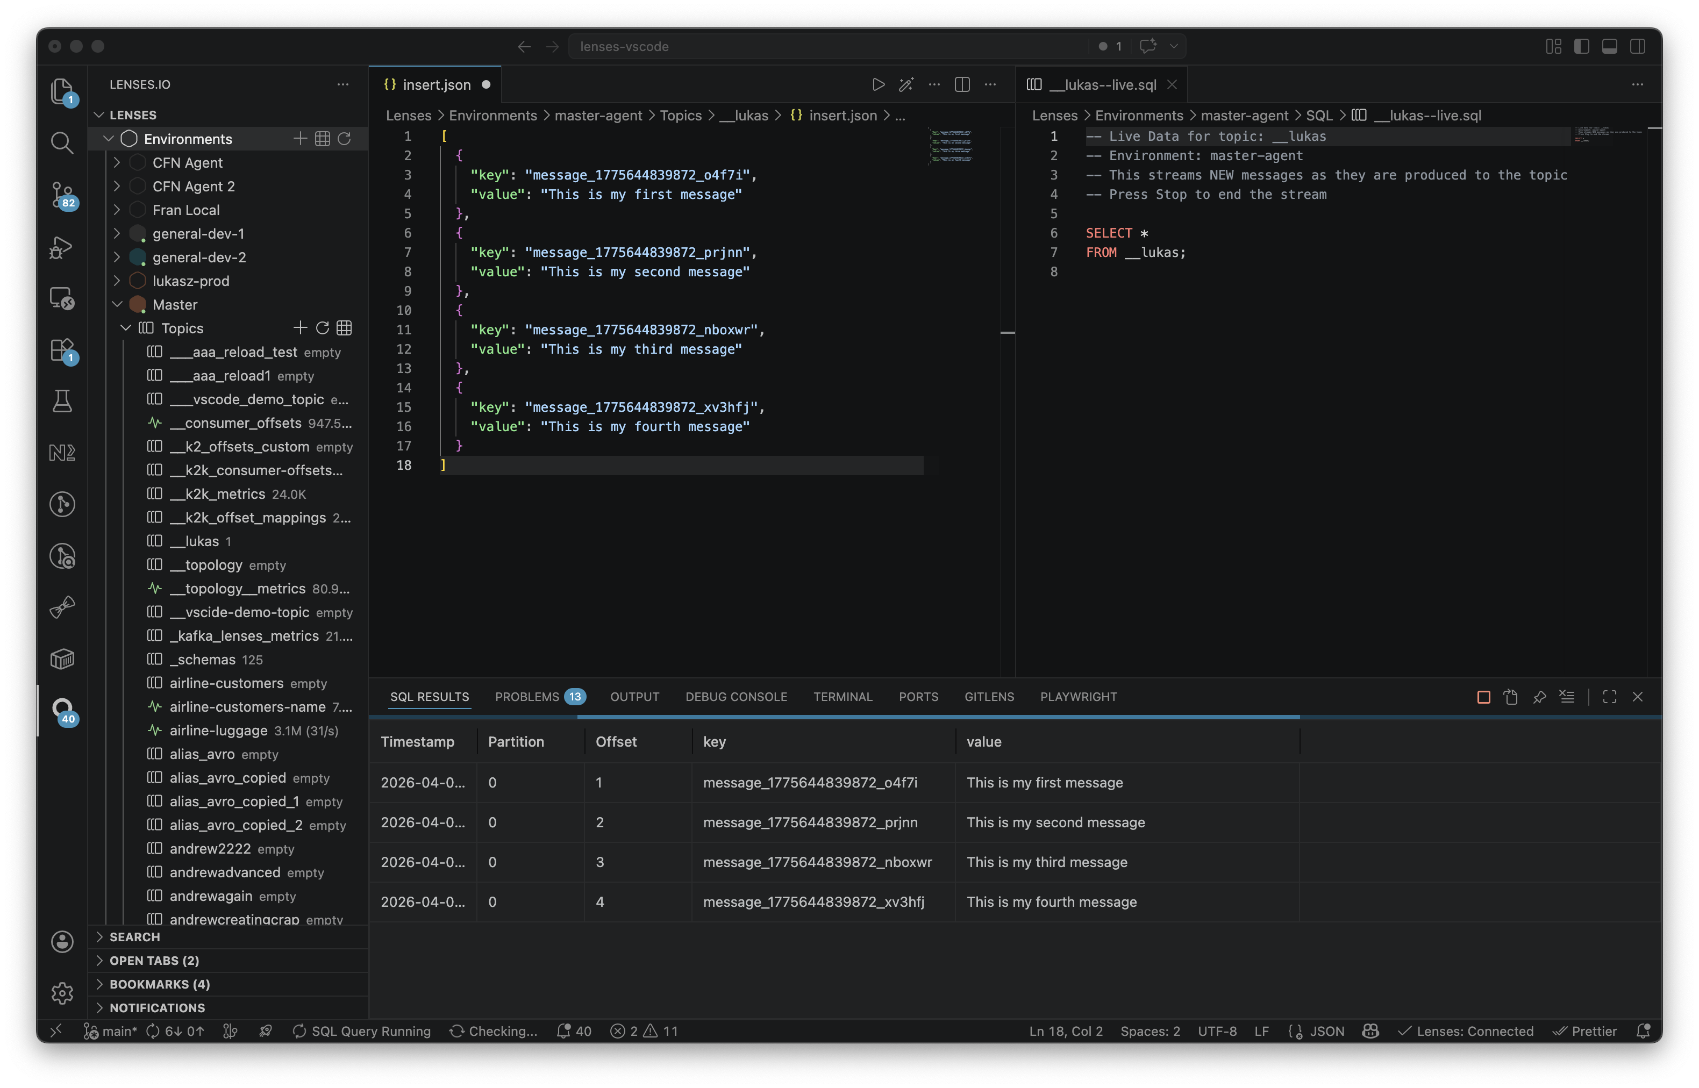
Task: Open the Explorer view in activity bar
Action: [x=62, y=91]
